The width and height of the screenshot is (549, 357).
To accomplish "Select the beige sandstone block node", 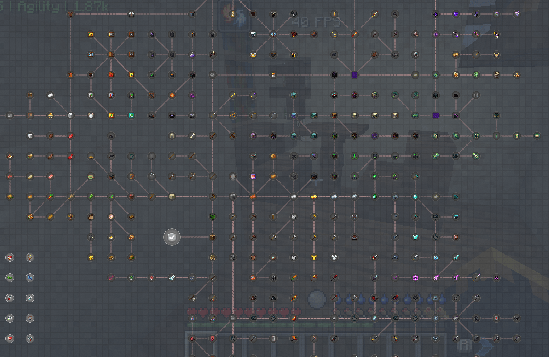I will point(172,197).
